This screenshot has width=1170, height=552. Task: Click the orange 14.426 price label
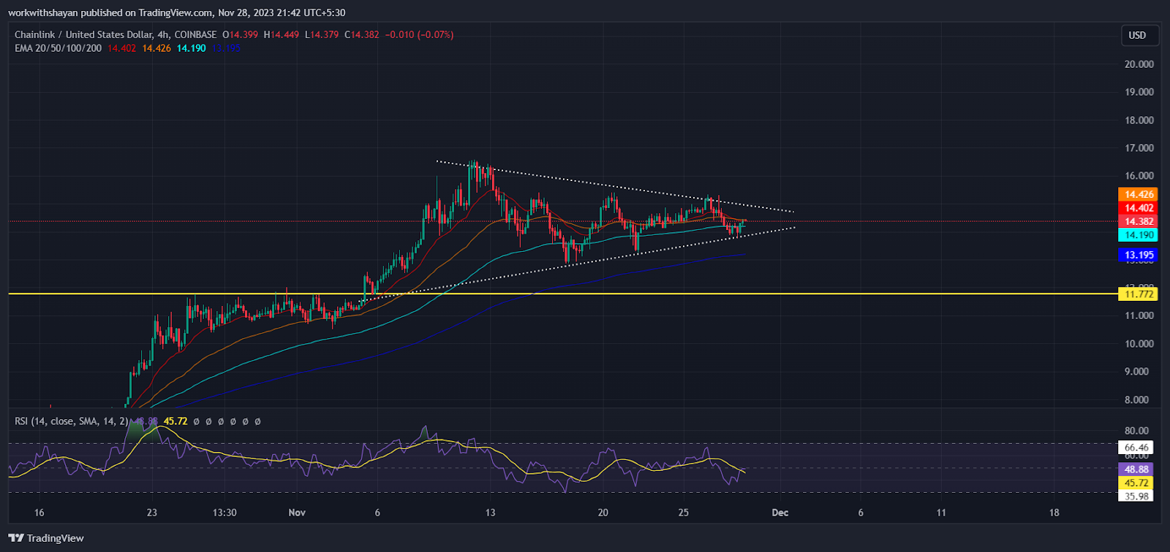(x=1138, y=194)
